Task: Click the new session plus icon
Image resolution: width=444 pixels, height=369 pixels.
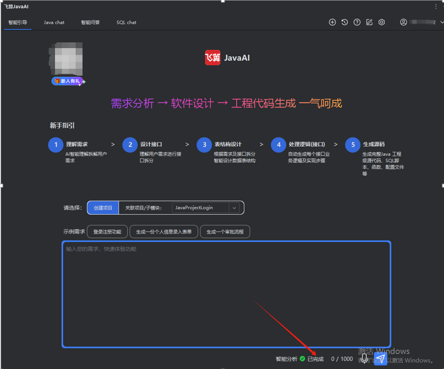Action: (x=332, y=22)
